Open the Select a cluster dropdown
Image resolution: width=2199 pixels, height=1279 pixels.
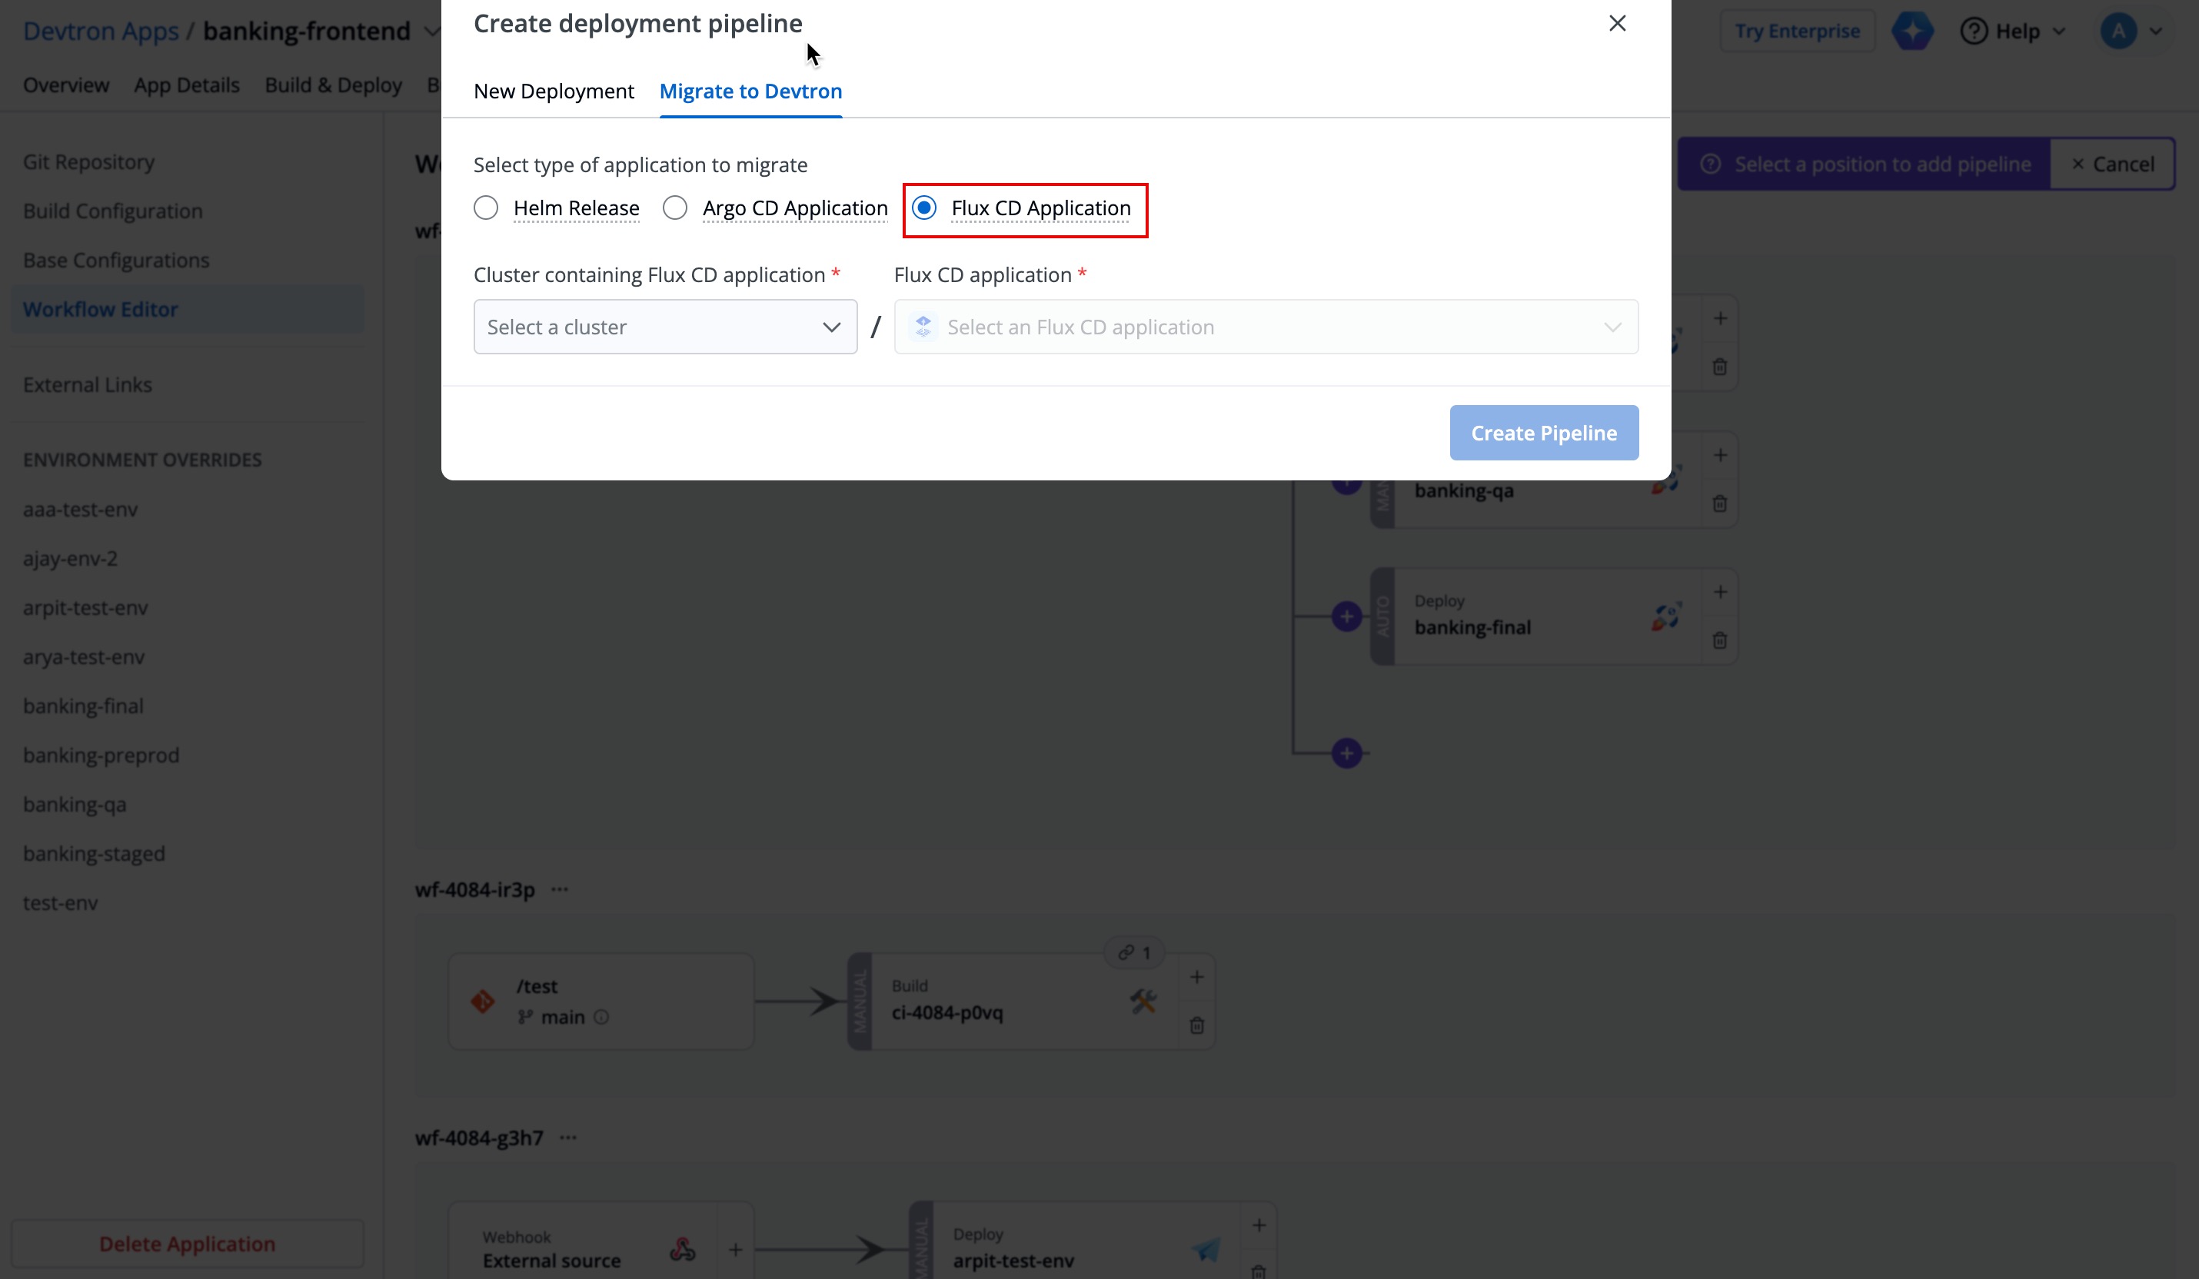(665, 327)
